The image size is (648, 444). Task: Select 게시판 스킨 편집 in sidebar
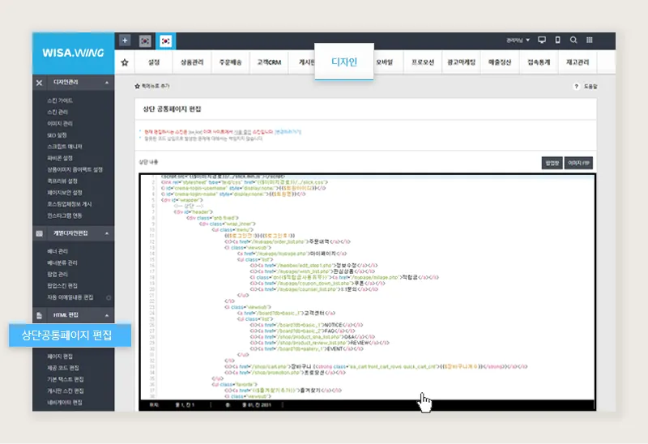coord(66,391)
